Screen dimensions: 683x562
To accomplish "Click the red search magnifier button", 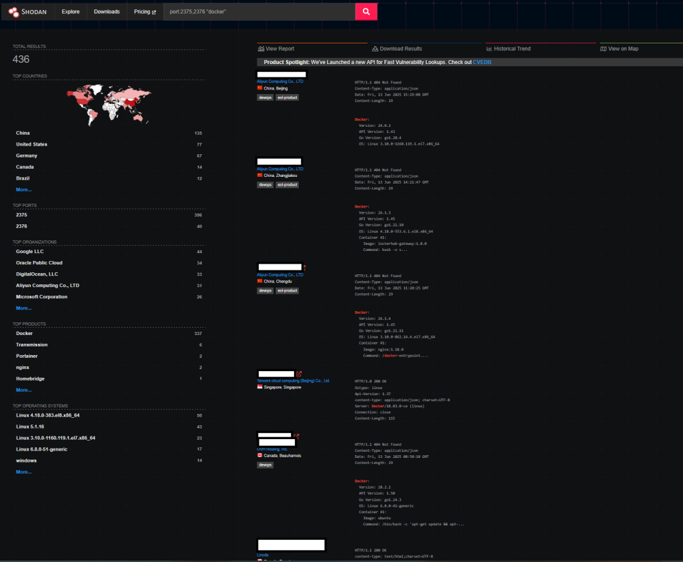I will click(366, 12).
